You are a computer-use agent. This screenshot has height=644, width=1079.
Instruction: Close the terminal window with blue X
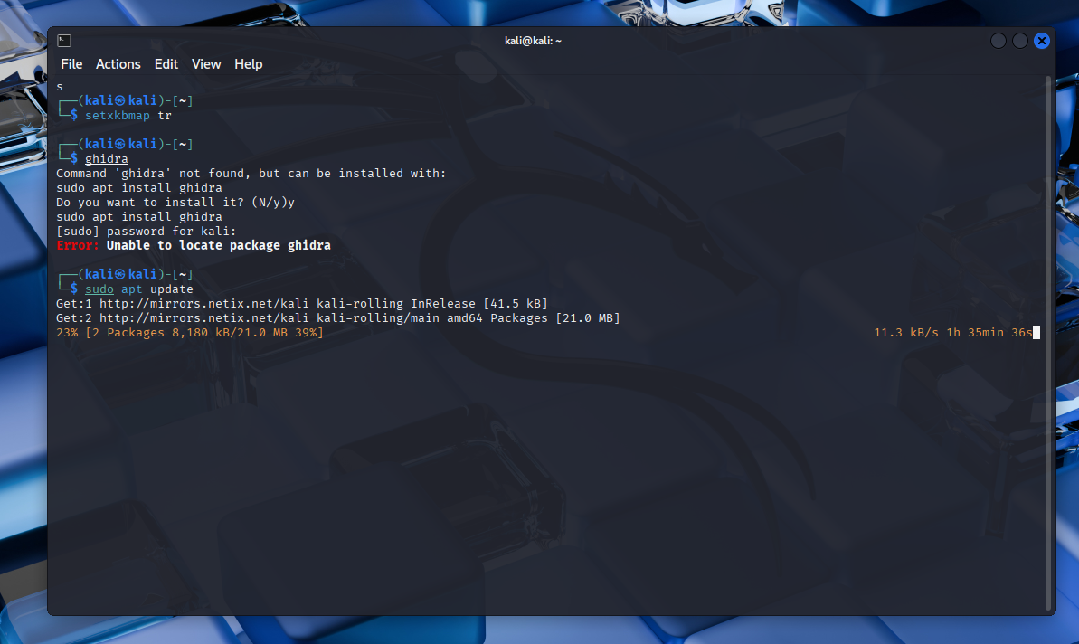(1042, 41)
